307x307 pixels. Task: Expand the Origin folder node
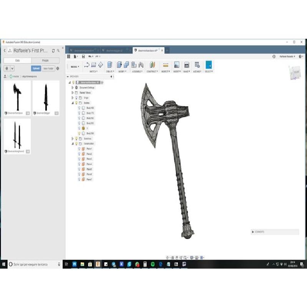point(73,98)
